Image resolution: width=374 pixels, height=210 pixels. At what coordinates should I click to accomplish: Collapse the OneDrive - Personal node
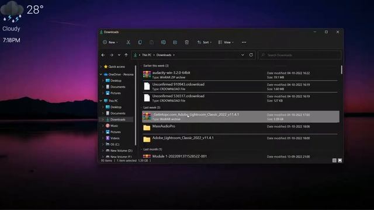101,74
